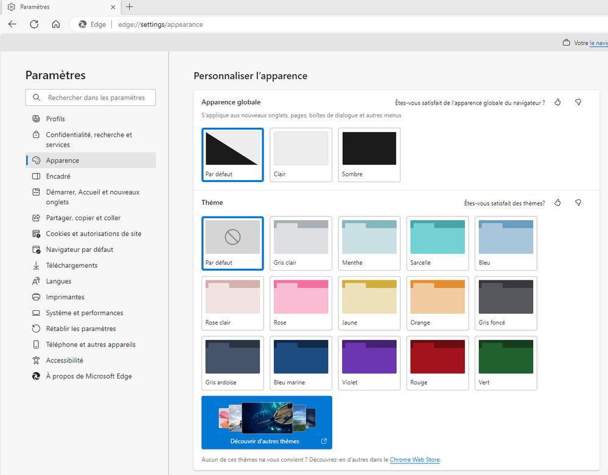Open a new tab with plus icon
The image size is (608, 475).
[130, 7]
